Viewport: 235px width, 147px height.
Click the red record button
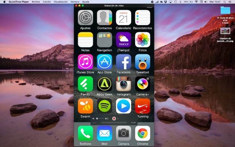(114, 118)
